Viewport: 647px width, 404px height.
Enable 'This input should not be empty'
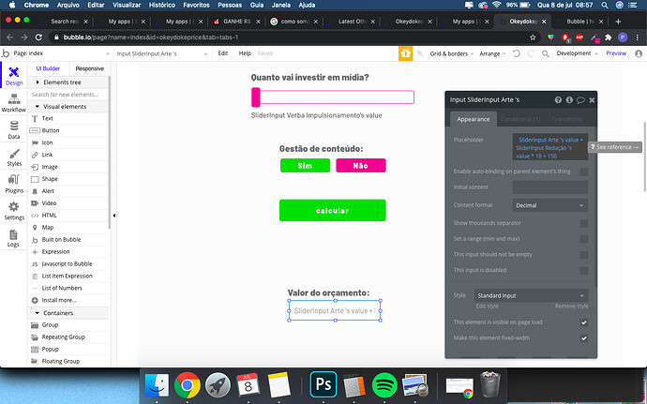pyautogui.click(x=583, y=255)
